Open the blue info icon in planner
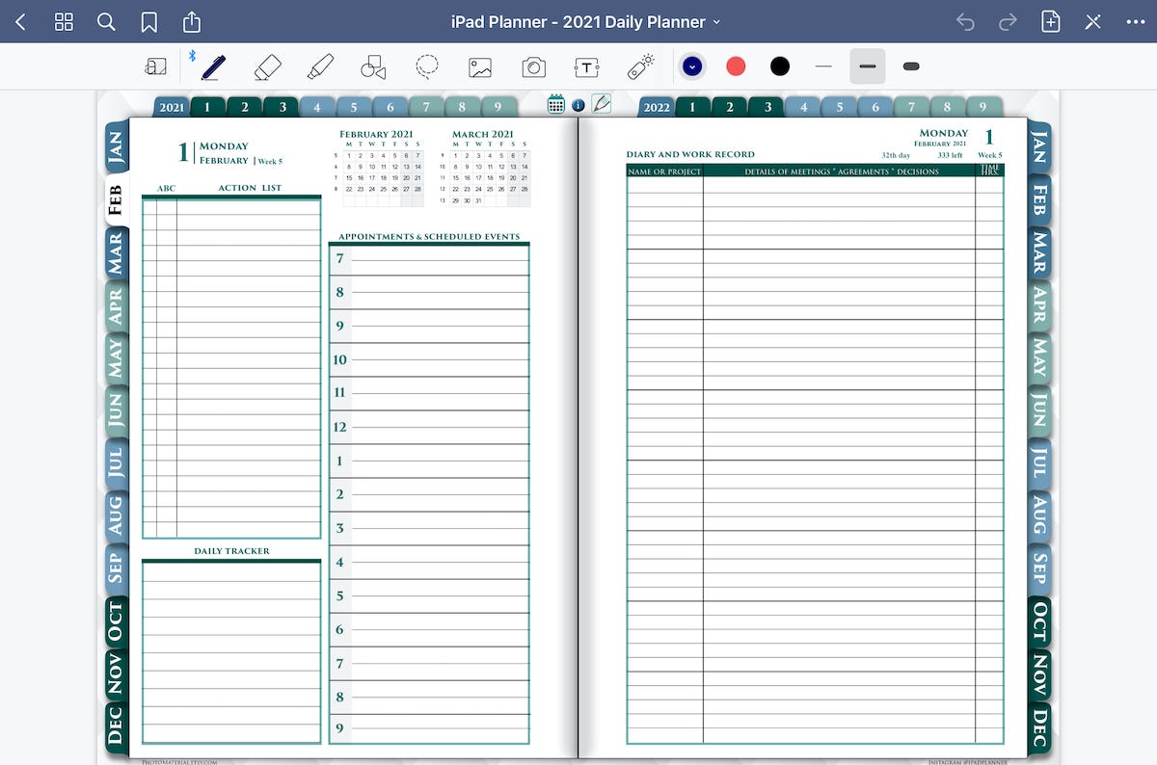1157x765 pixels. tap(578, 105)
